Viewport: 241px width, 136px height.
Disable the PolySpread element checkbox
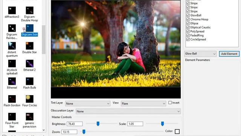click(x=188, y=31)
